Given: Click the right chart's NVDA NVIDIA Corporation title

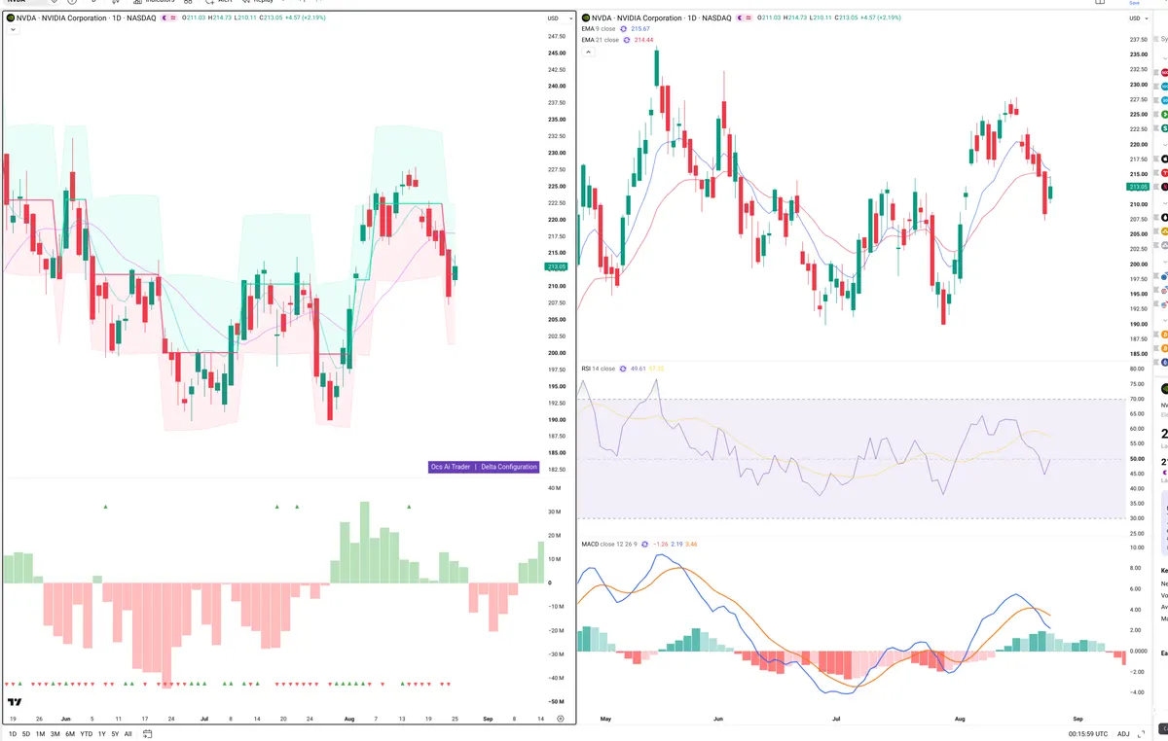Looking at the screenshot, I should [637, 18].
